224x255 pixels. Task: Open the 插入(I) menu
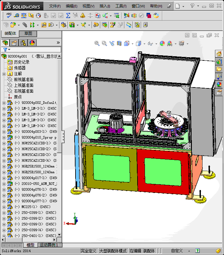click(105, 6)
